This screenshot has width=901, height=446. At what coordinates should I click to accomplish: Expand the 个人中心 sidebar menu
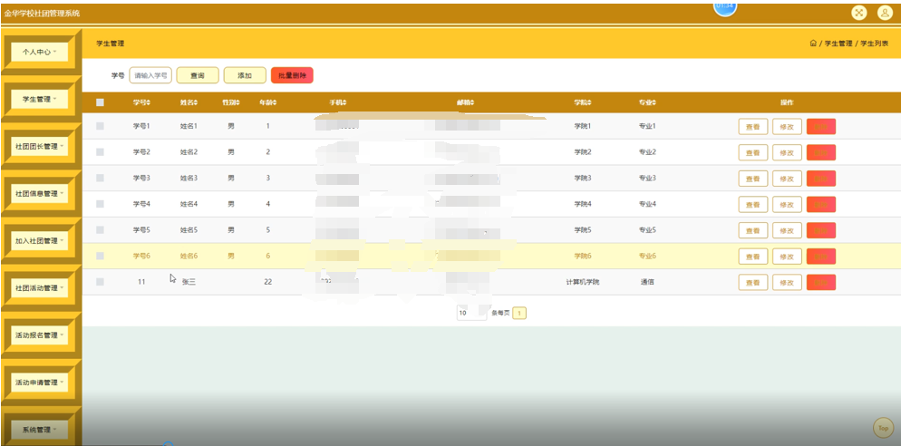(40, 52)
